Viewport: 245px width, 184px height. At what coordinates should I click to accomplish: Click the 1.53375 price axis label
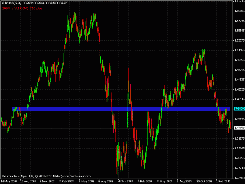tap(240, 40)
